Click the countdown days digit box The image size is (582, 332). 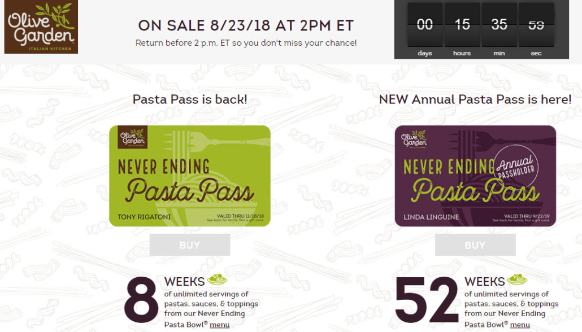click(424, 24)
